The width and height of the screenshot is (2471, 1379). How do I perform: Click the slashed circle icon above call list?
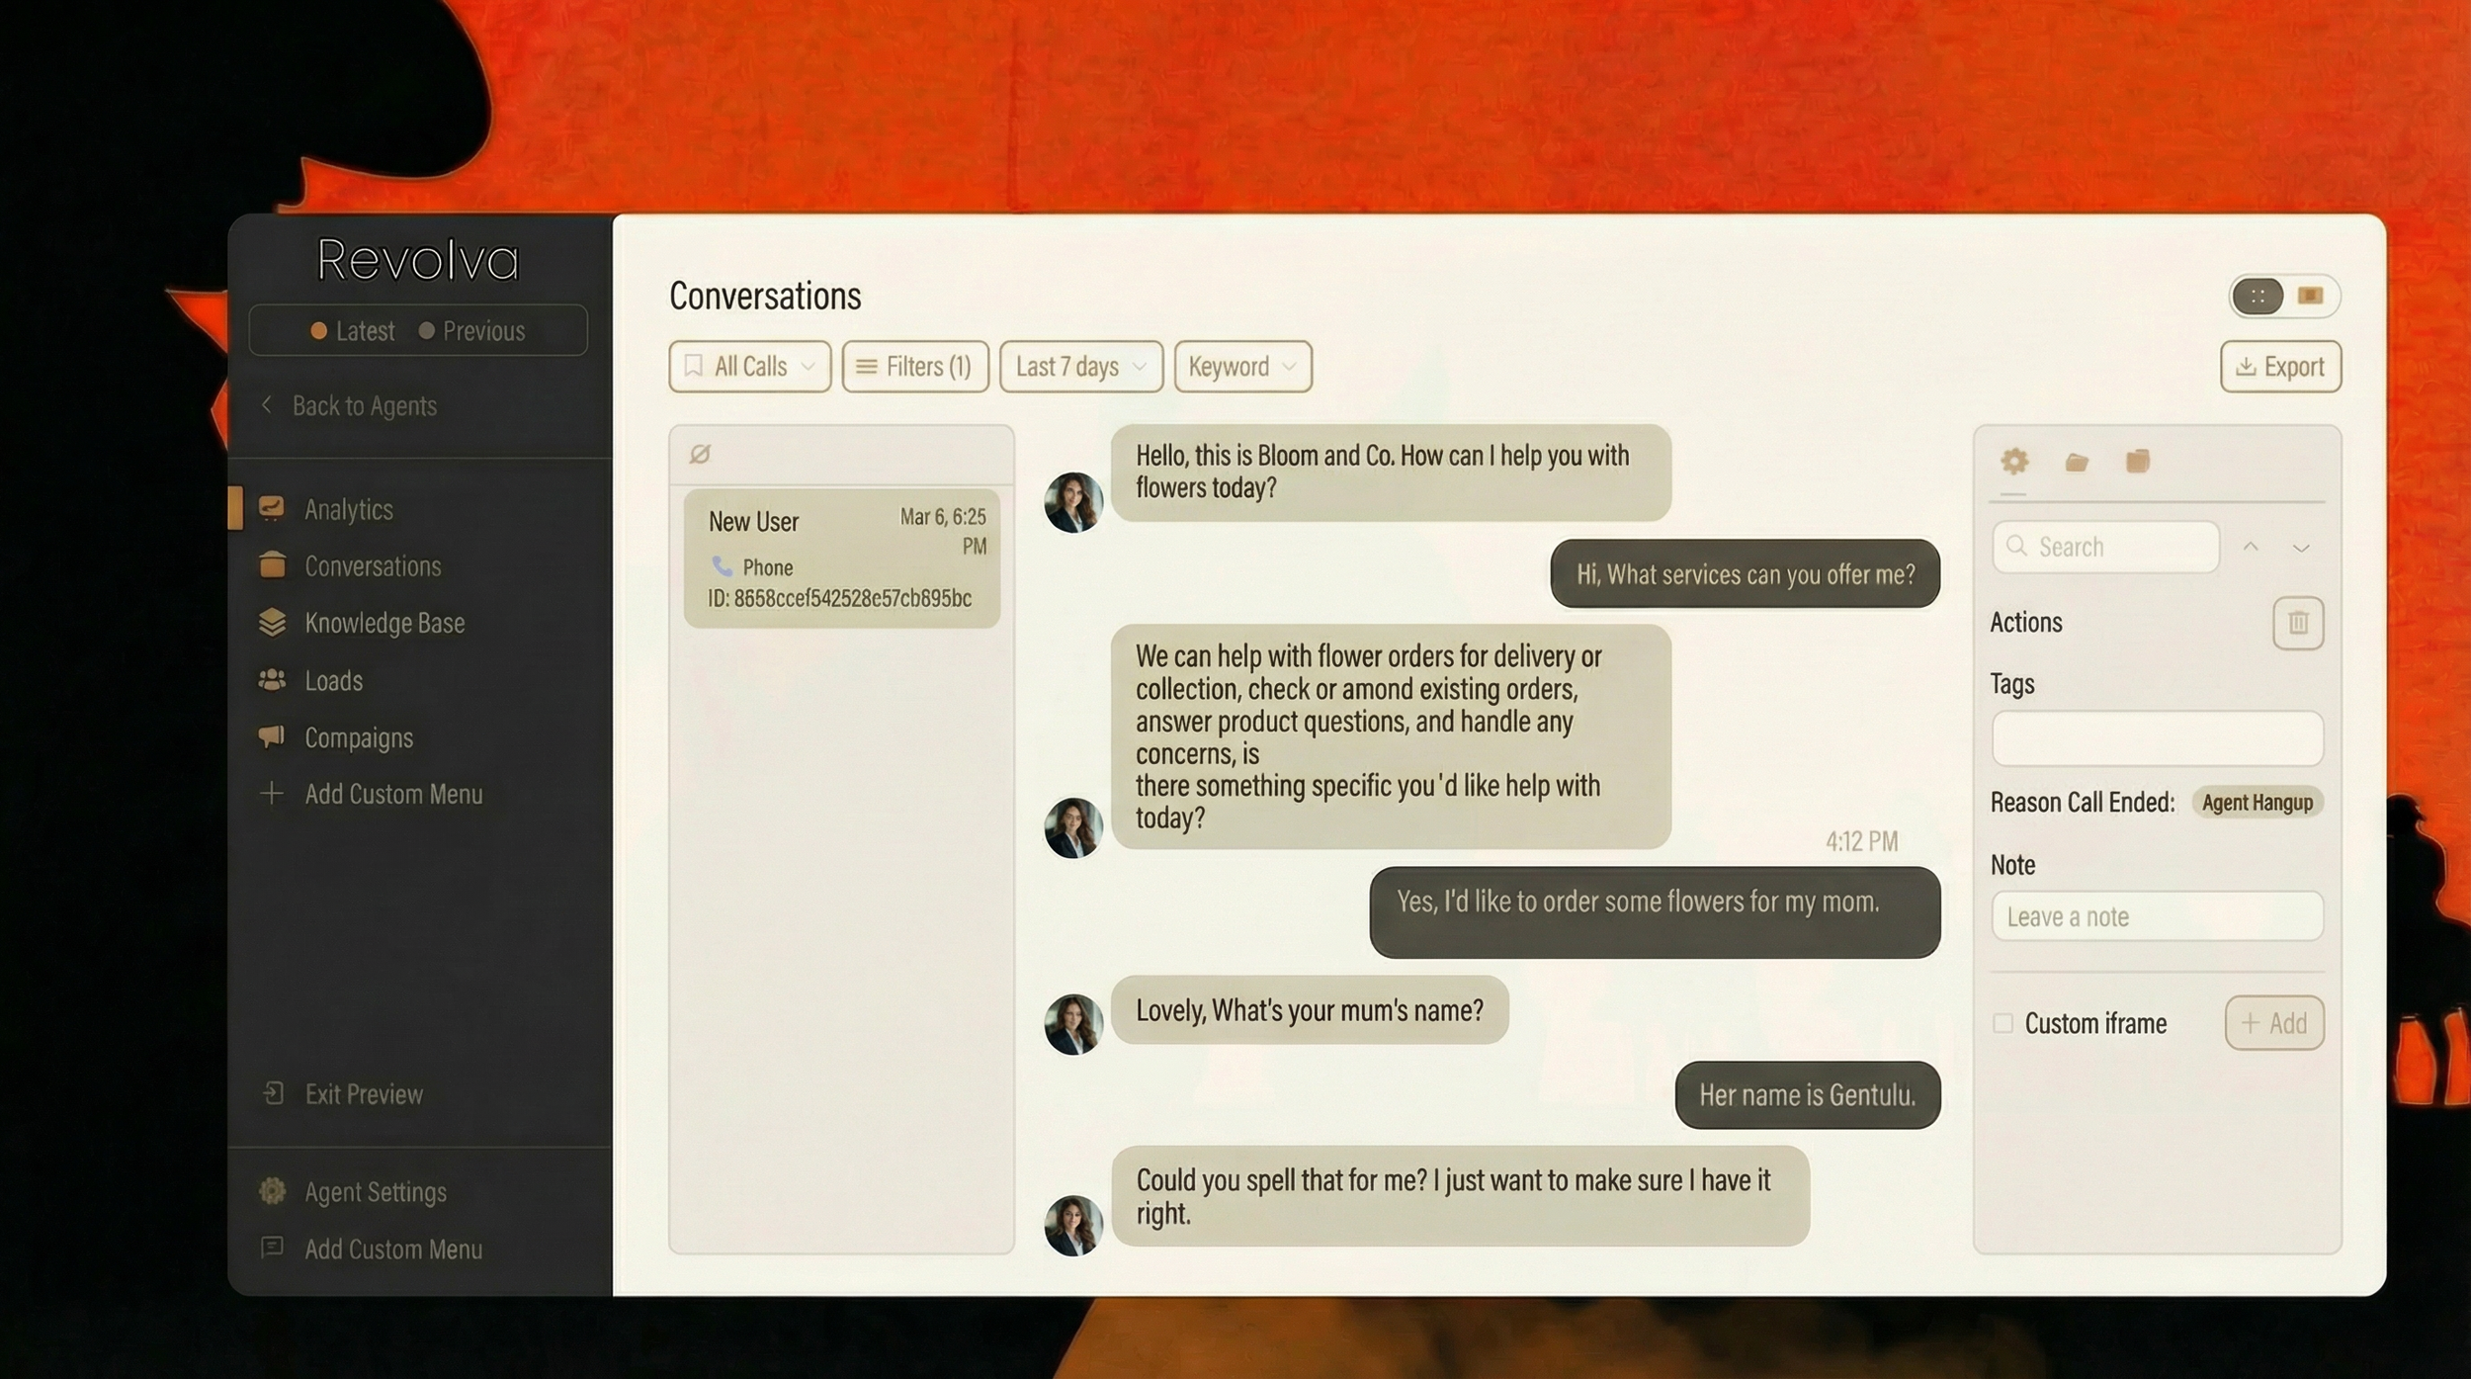(700, 454)
